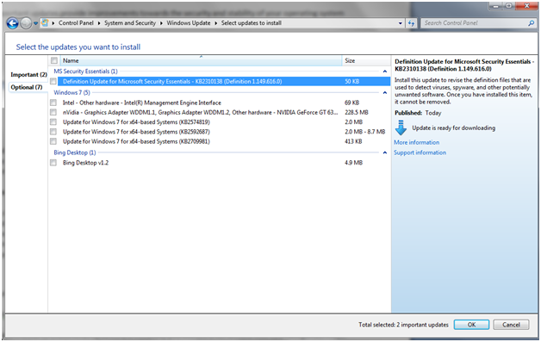The height and width of the screenshot is (342, 541).
Task: Click the search magnifier icon
Action: pyautogui.click(x=531, y=23)
